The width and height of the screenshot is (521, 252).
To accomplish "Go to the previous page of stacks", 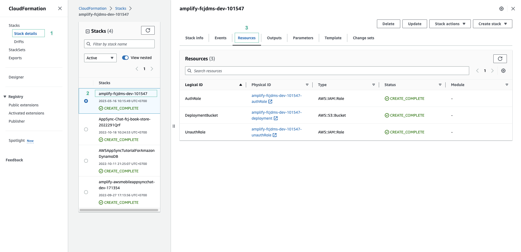I will (137, 69).
